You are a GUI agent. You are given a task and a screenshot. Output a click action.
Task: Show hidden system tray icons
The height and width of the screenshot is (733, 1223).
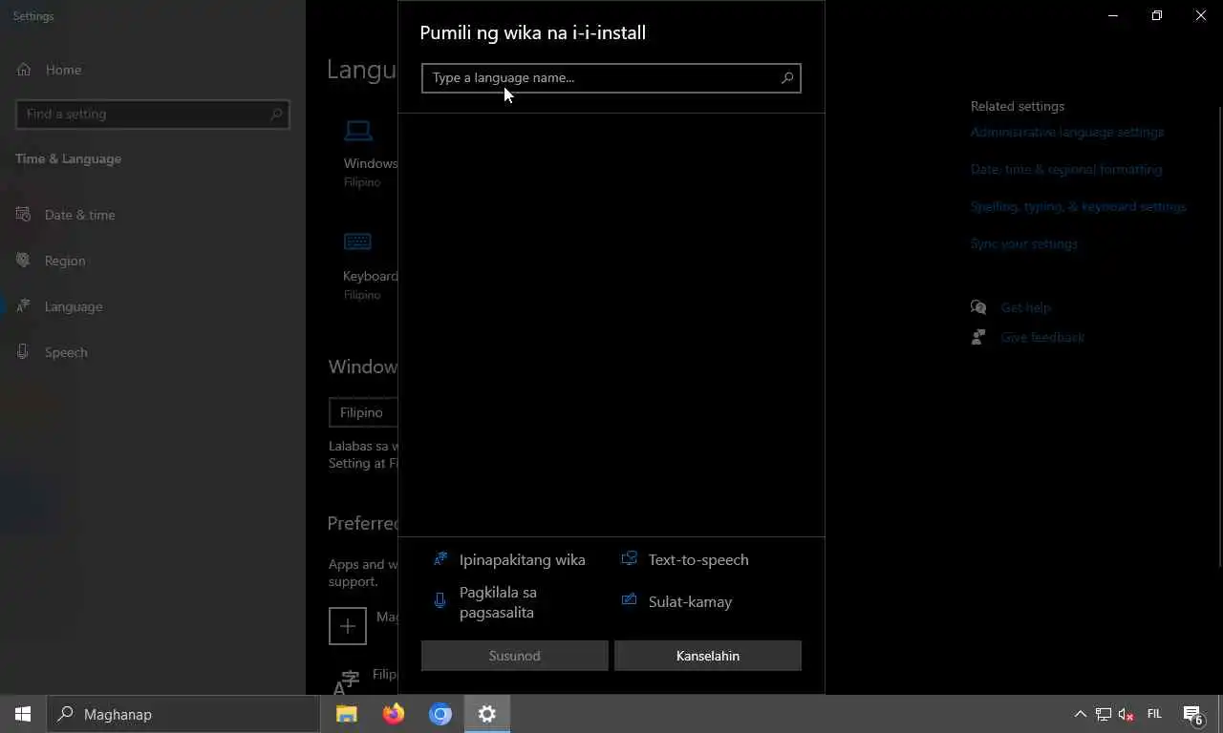click(1080, 714)
